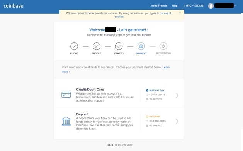Click the HIGHER LIMITS label
The image size is (243, 151).
[x=156, y=121]
